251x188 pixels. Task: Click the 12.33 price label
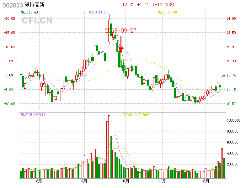pos(231,61)
